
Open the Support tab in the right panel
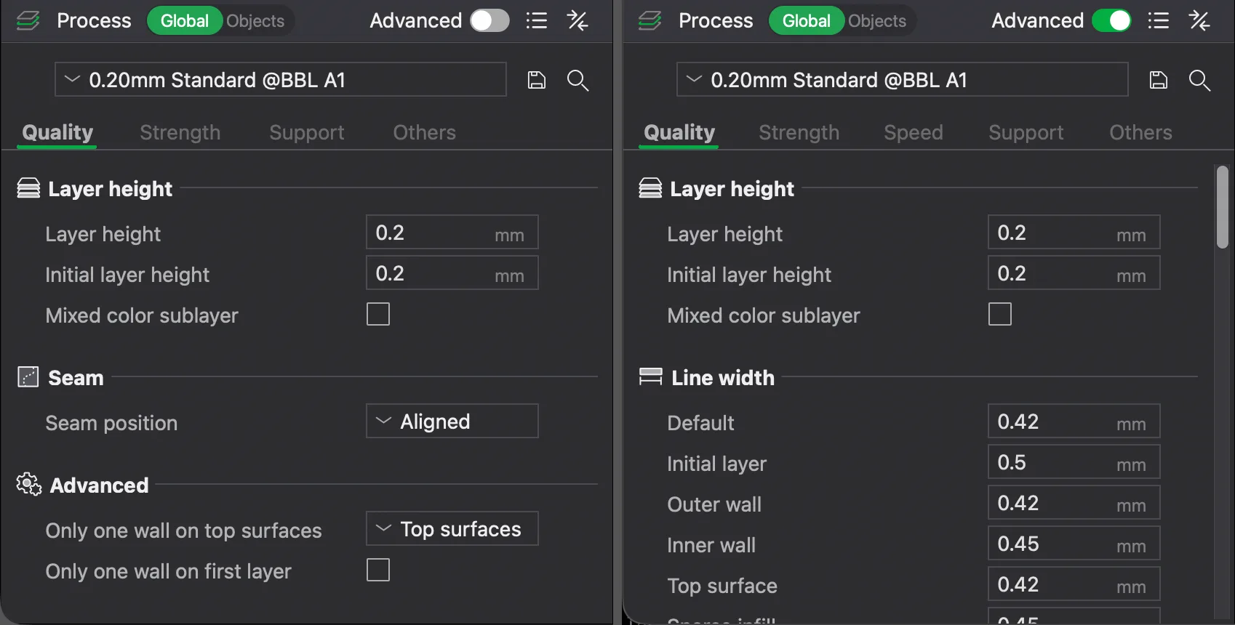pyautogui.click(x=1026, y=133)
